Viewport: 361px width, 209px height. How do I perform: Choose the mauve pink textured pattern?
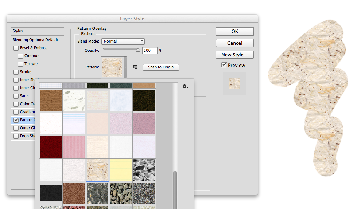(144, 124)
